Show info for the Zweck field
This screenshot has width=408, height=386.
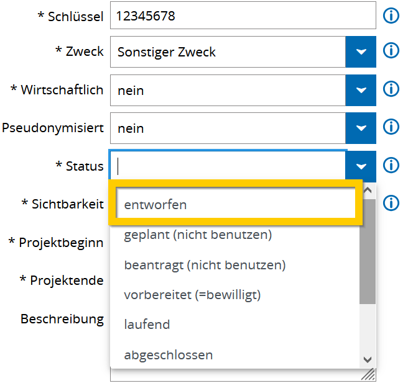coord(391,50)
